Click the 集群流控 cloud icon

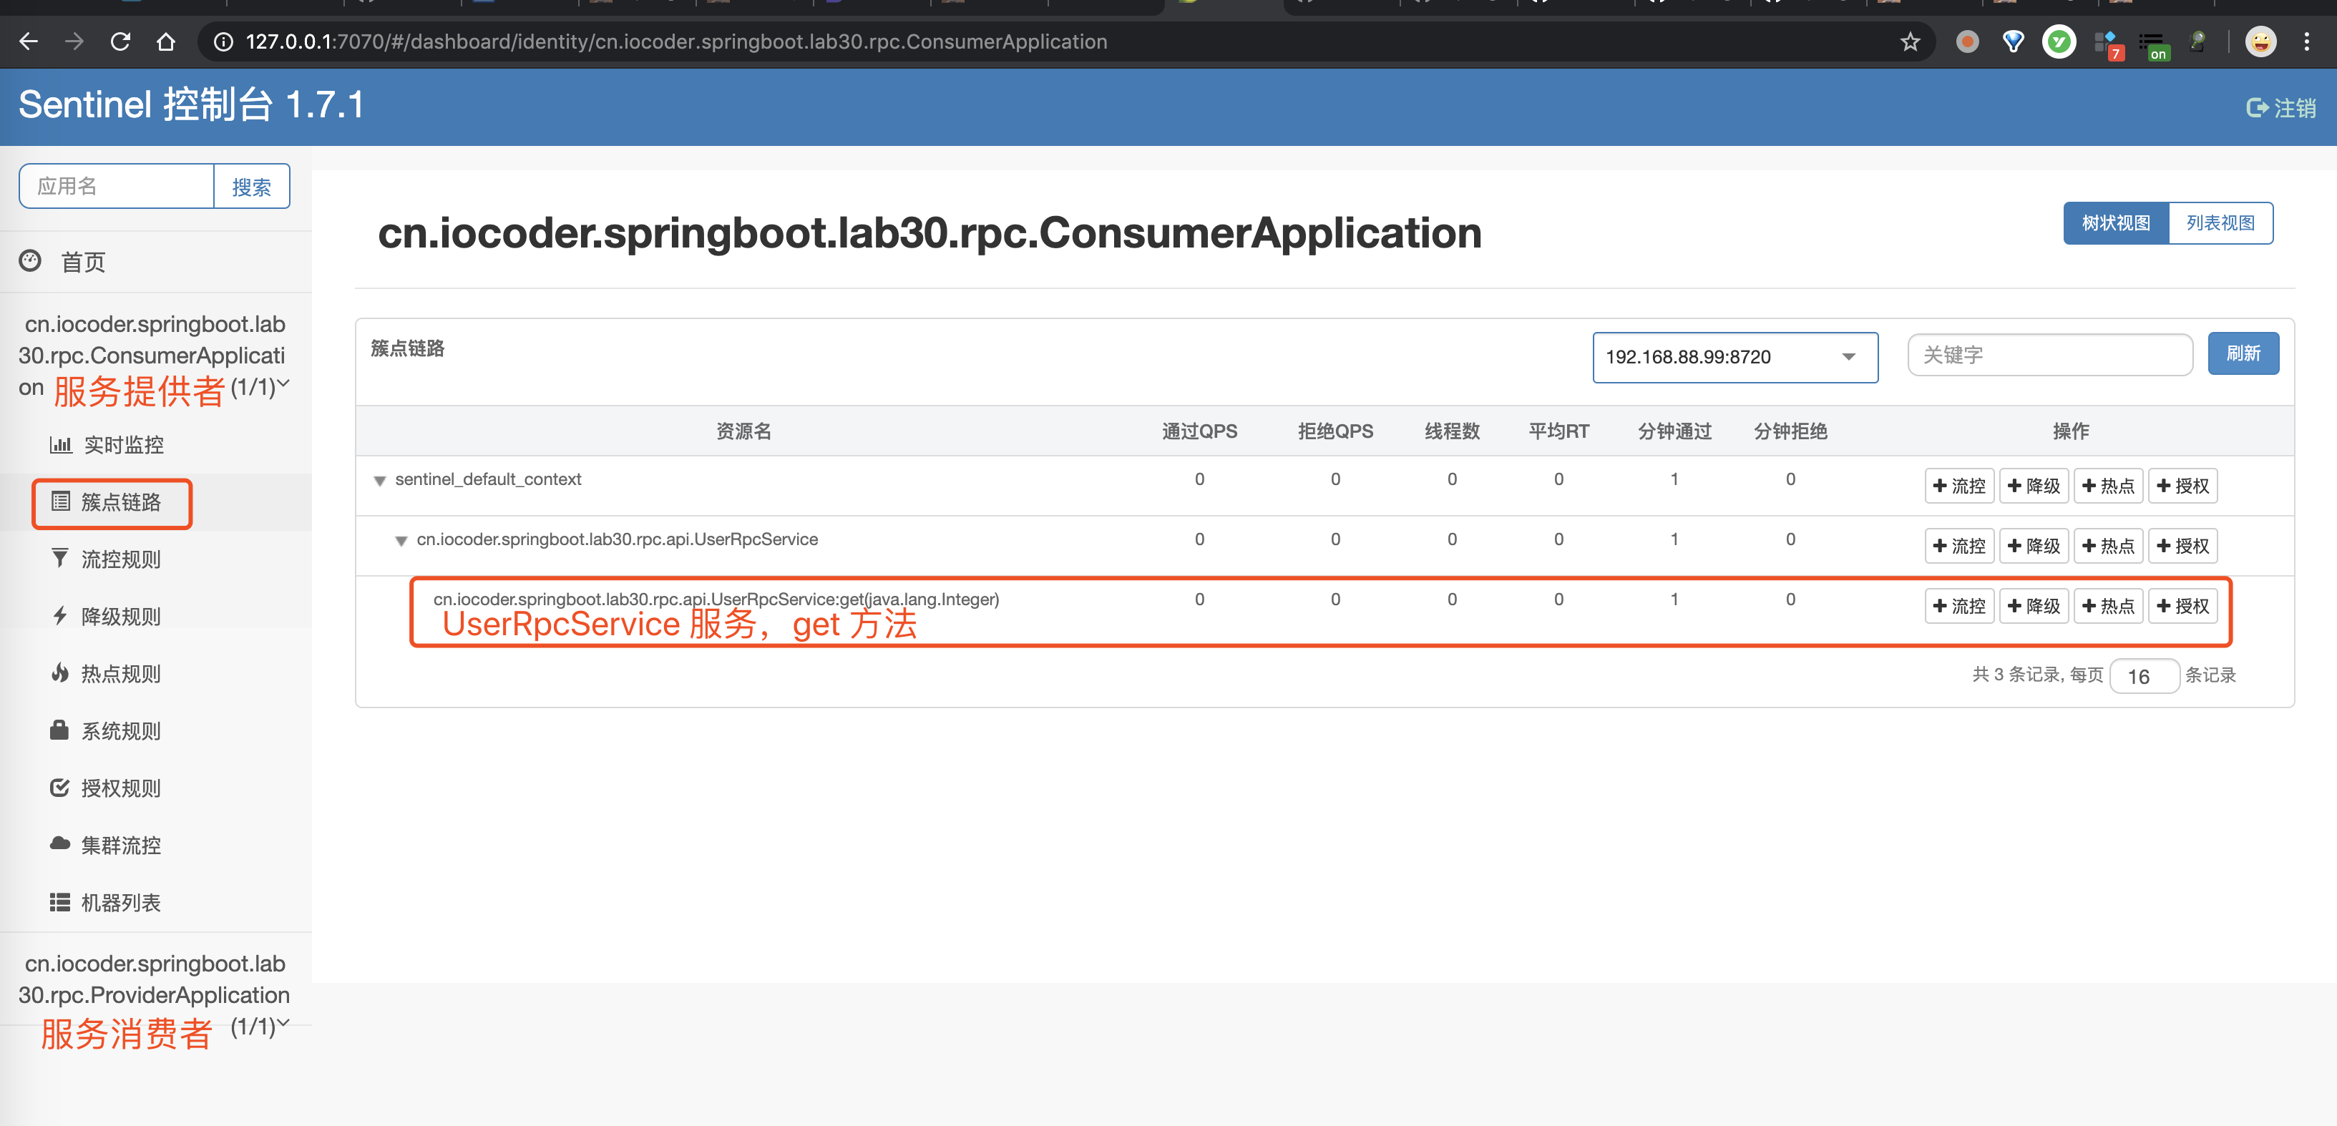pos(60,844)
